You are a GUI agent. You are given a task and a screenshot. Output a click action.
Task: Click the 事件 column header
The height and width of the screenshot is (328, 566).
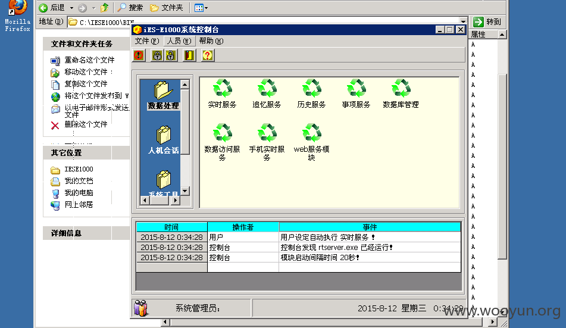click(370, 227)
